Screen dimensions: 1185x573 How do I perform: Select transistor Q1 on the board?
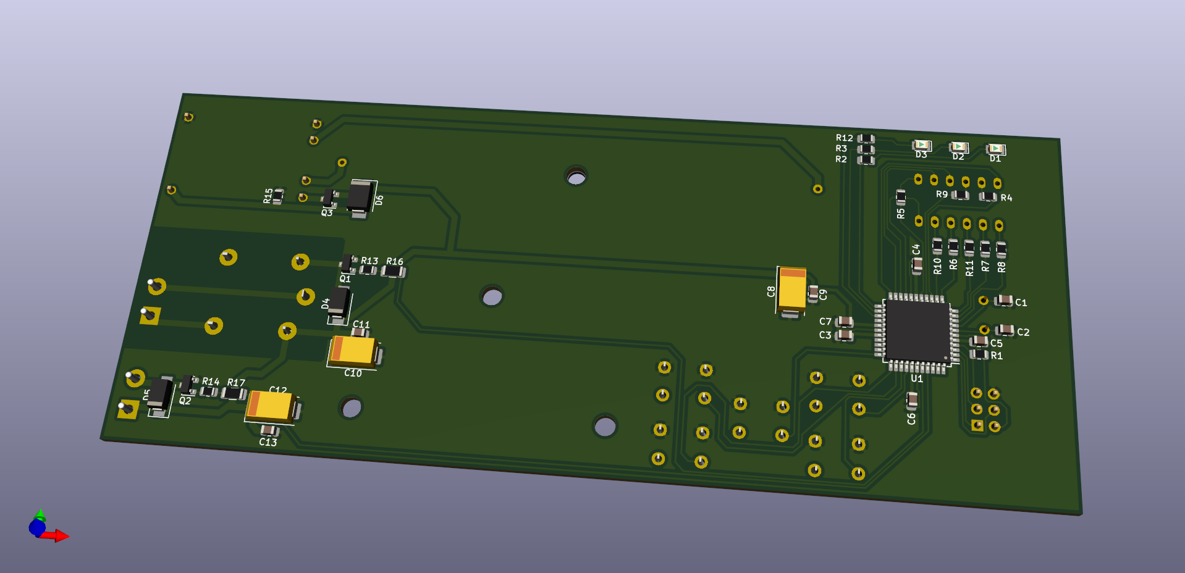(348, 264)
